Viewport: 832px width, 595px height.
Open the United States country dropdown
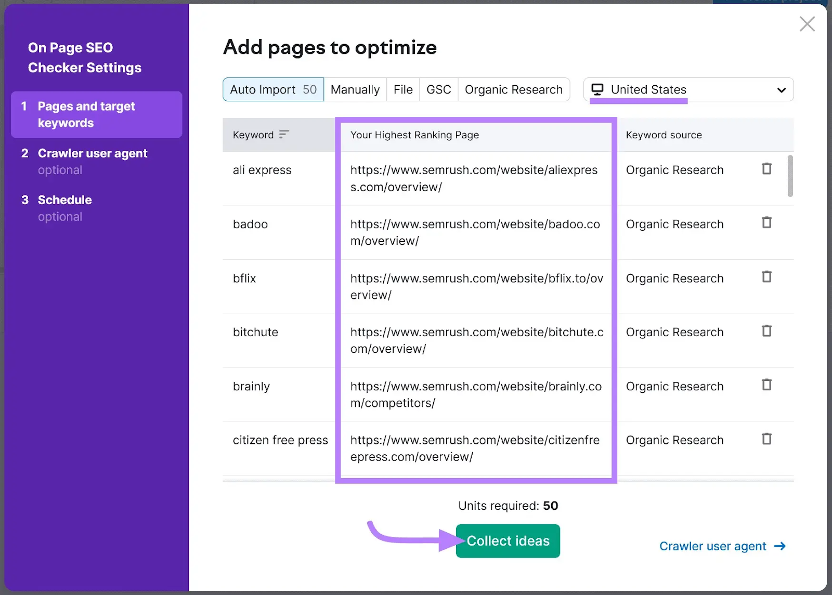coord(782,89)
